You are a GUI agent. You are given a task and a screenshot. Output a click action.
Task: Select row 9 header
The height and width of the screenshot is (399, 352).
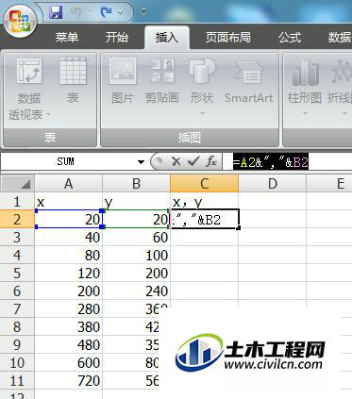17,344
